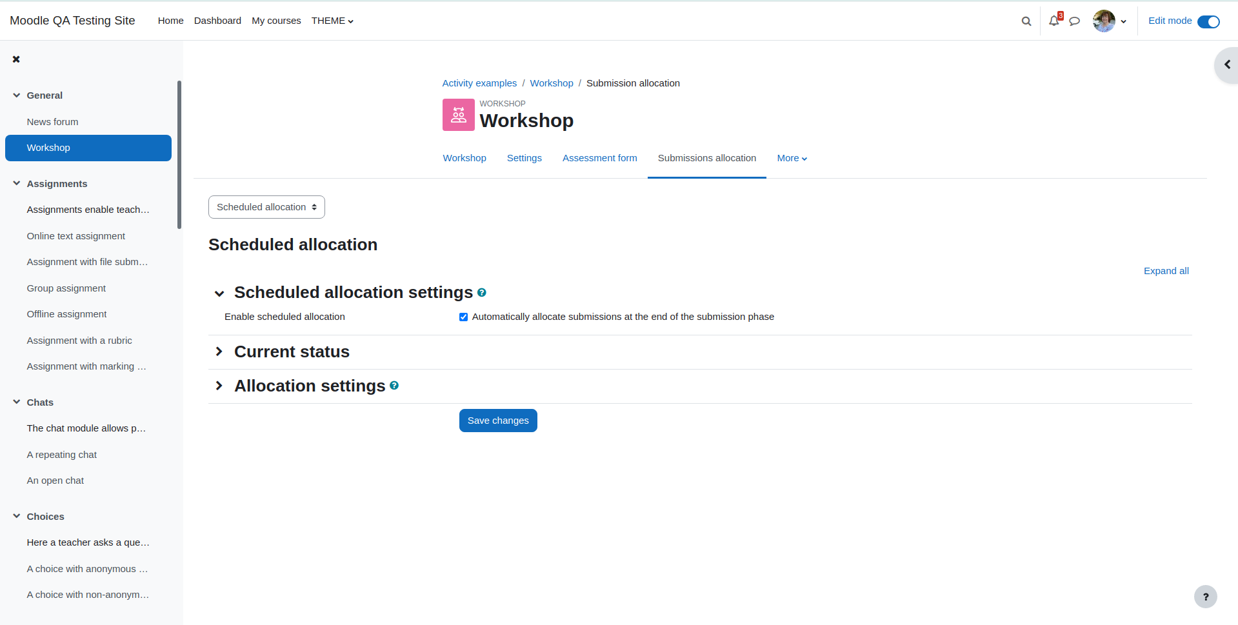This screenshot has height=625, width=1238.
Task: Open News forum in course index
Action: [x=52, y=122]
